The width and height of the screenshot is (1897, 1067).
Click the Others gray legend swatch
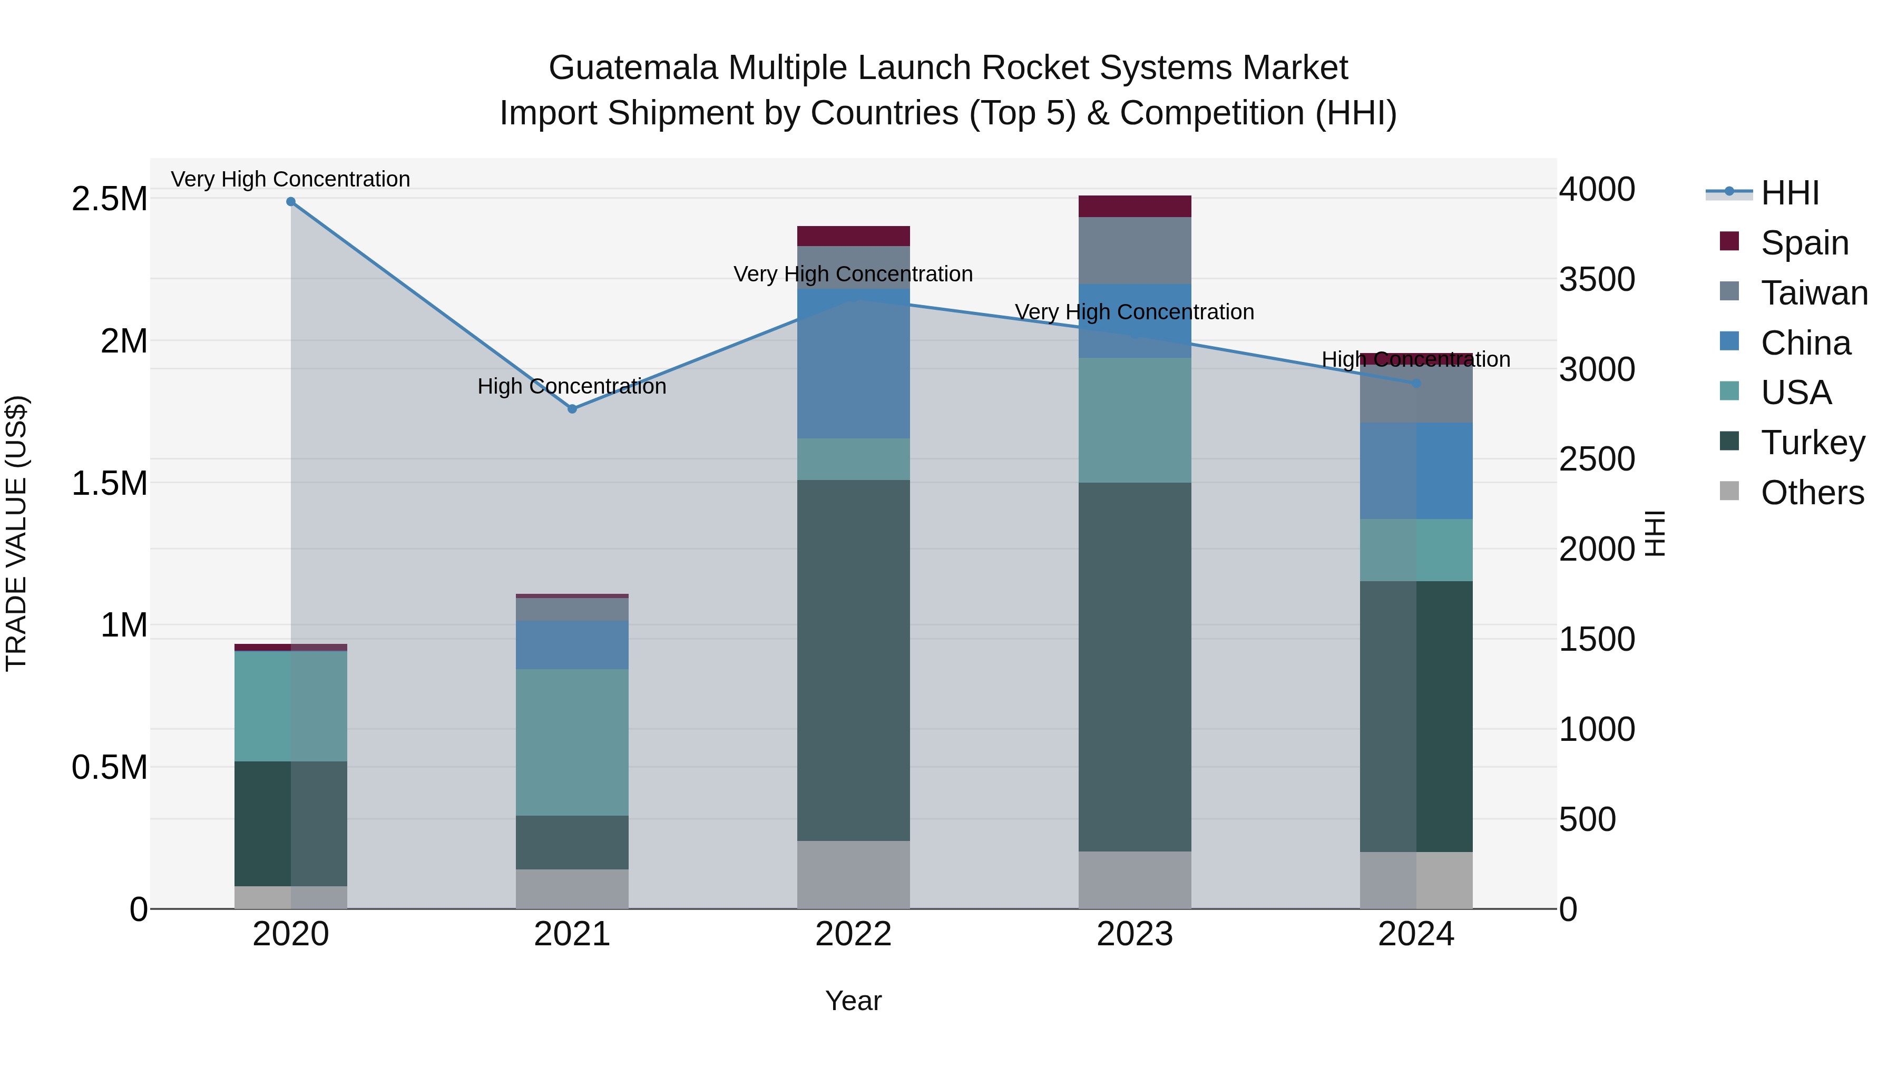coord(1729,491)
